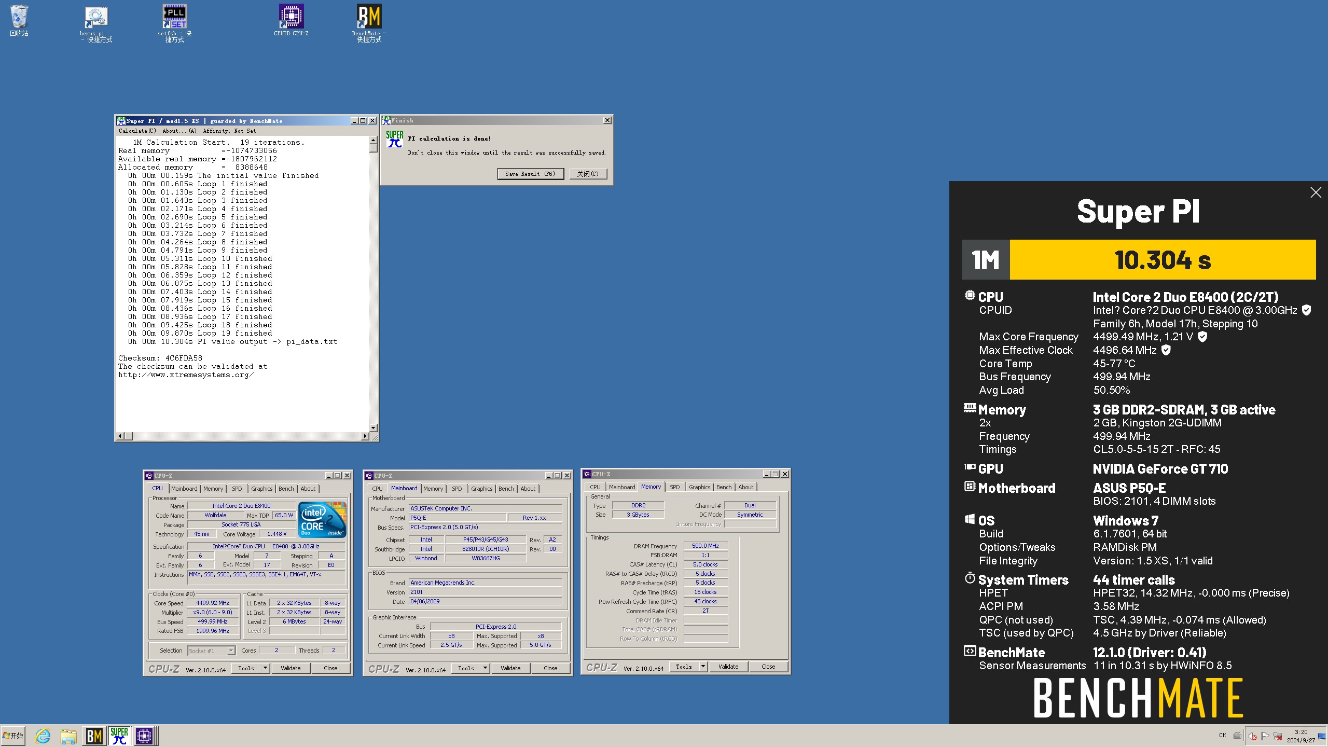The height and width of the screenshot is (747, 1328).
Task: Click the 10.304 s result bar
Action: (x=1163, y=260)
